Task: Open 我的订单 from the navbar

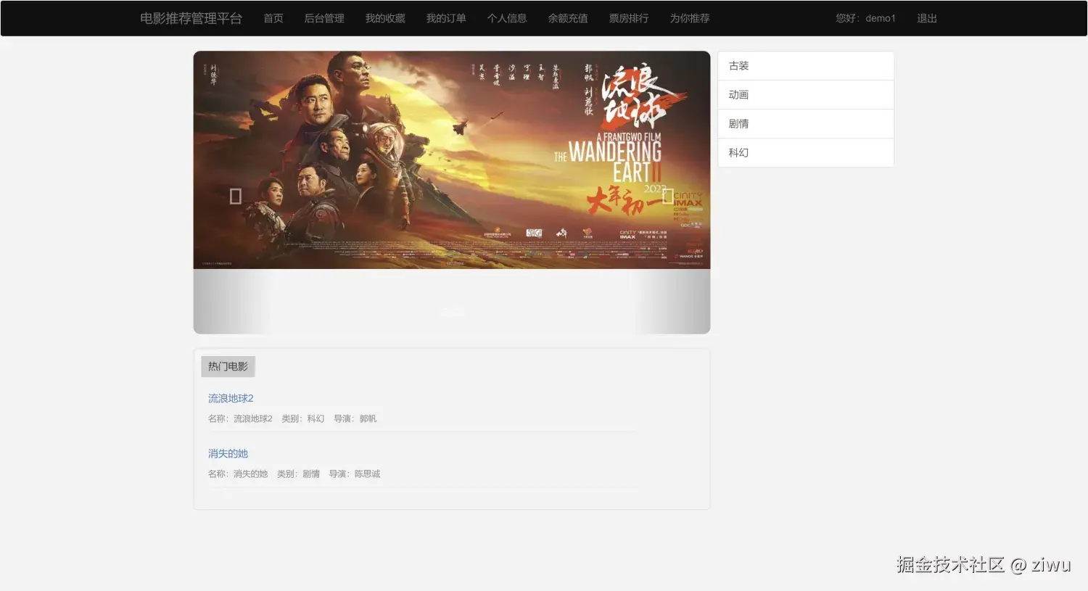Action: click(x=446, y=18)
